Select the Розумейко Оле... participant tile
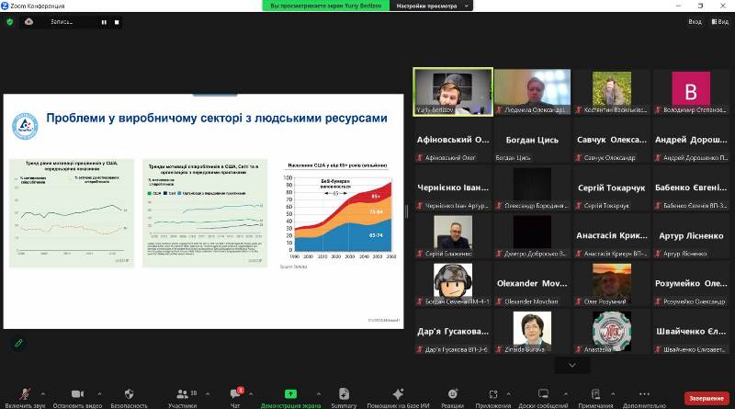The width and height of the screenshot is (735, 409). pyautogui.click(x=691, y=283)
